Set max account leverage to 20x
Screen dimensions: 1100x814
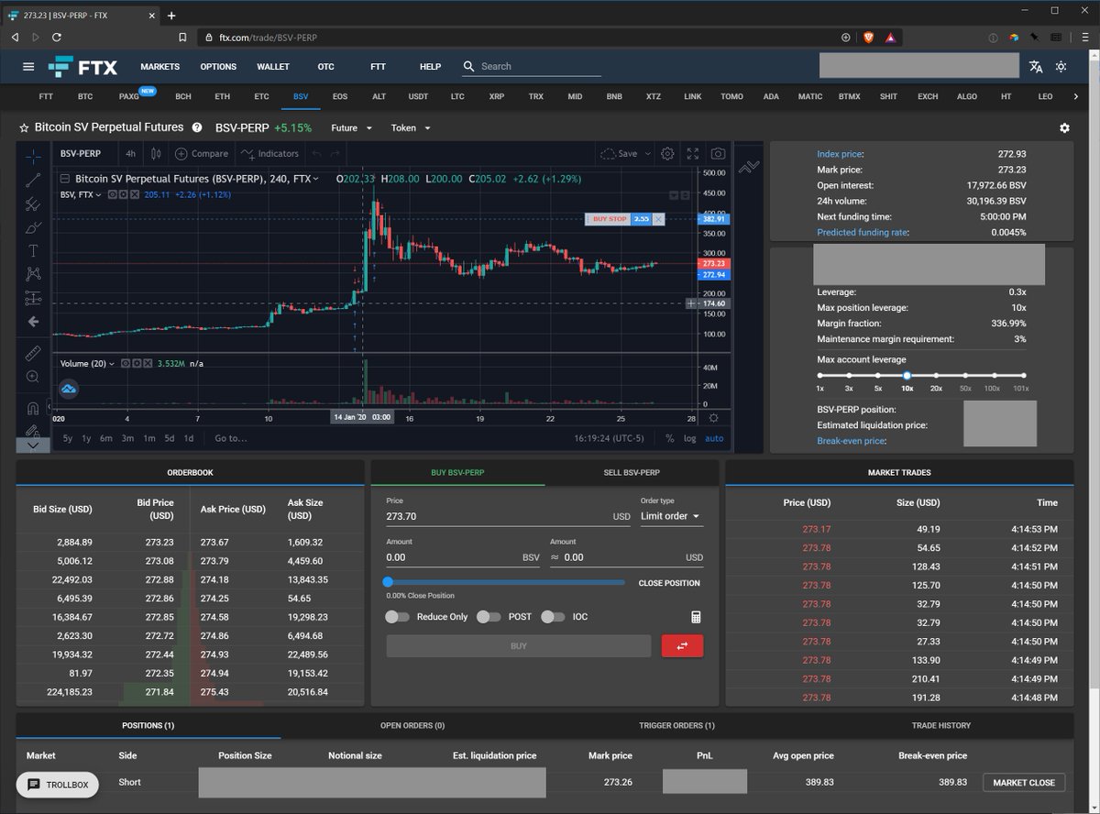click(936, 375)
